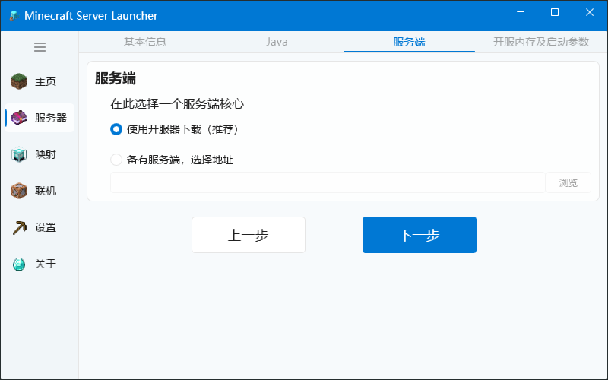Open the 服务端 tab
608x380 pixels.
[409, 42]
